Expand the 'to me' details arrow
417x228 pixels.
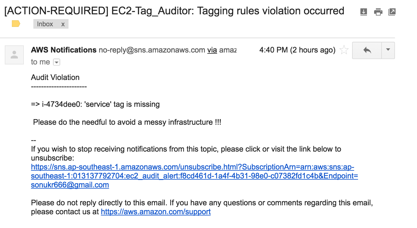pyautogui.click(x=57, y=62)
